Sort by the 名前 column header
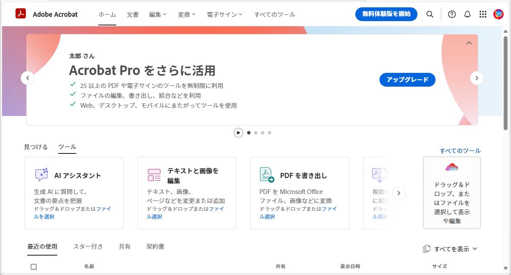 click(89, 266)
